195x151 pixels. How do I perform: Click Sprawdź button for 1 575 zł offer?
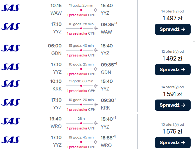(x=173, y=143)
